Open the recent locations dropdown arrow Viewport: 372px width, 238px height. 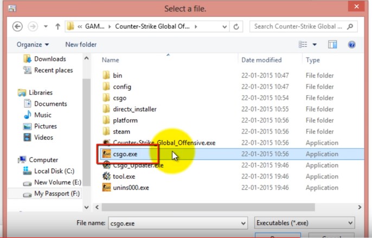(46, 27)
